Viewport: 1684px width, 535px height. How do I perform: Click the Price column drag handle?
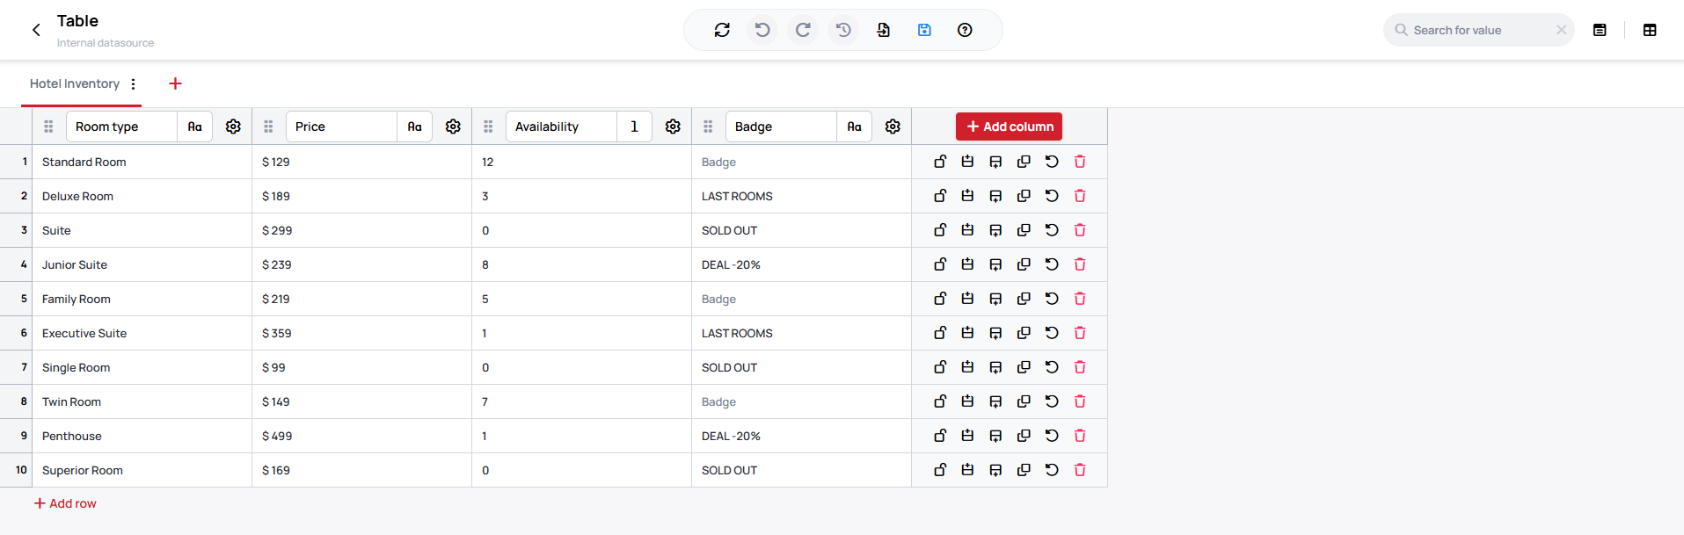(268, 127)
